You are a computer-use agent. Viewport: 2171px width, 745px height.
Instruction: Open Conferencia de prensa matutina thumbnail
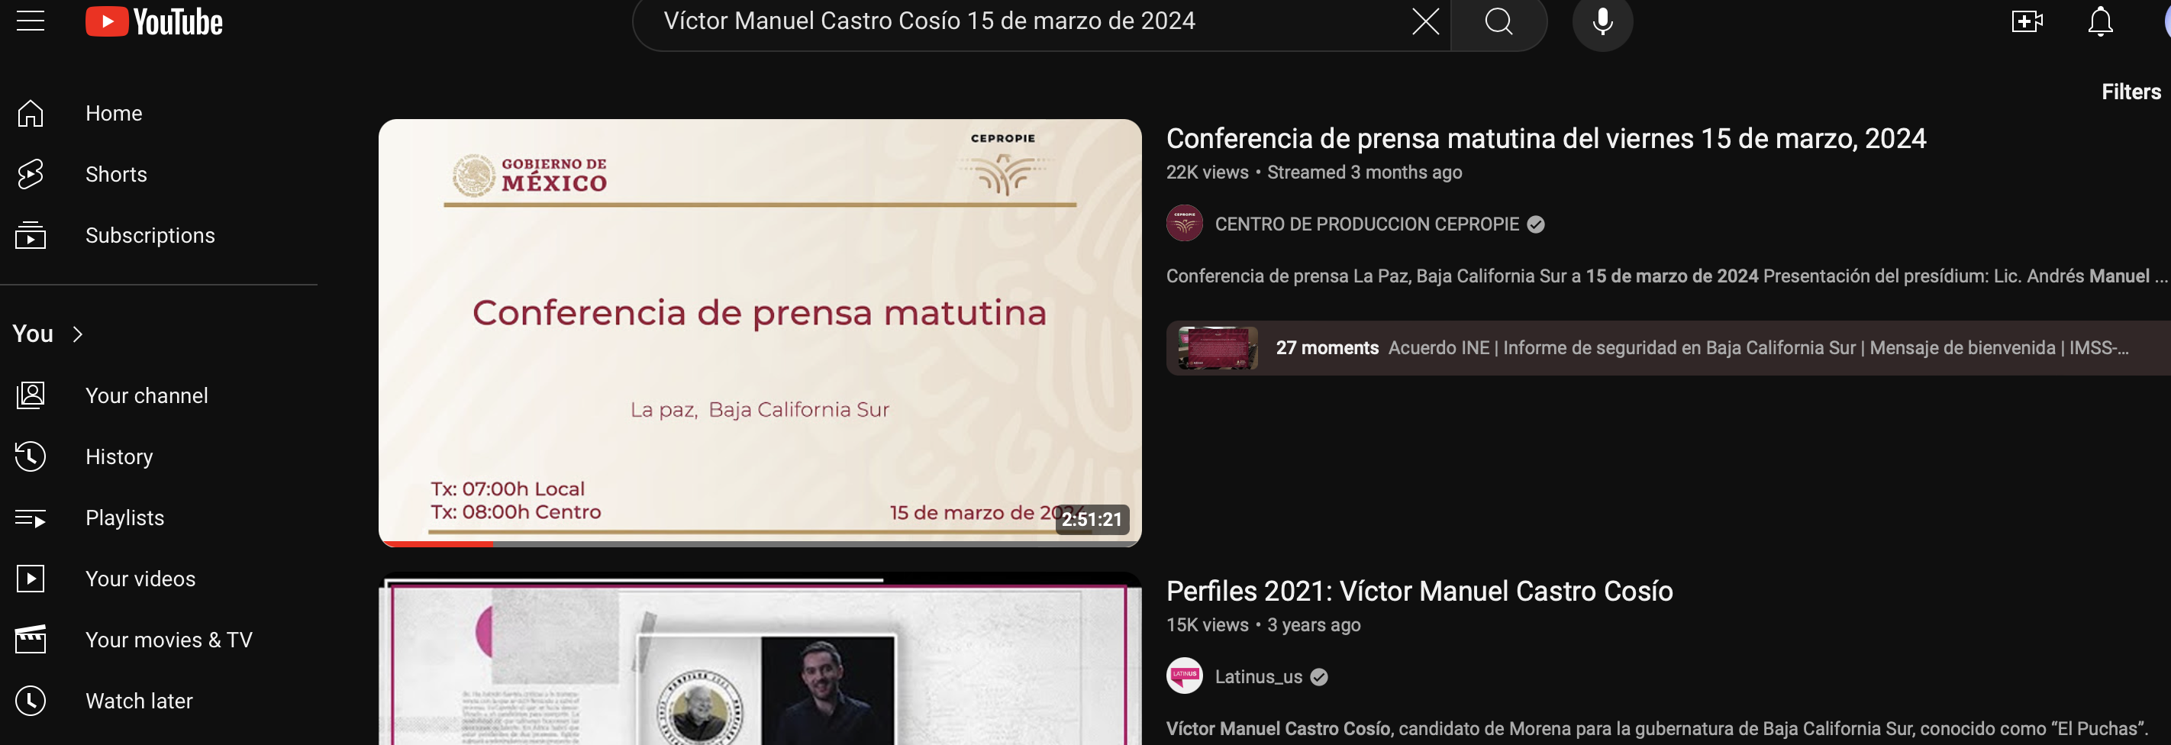click(x=760, y=333)
